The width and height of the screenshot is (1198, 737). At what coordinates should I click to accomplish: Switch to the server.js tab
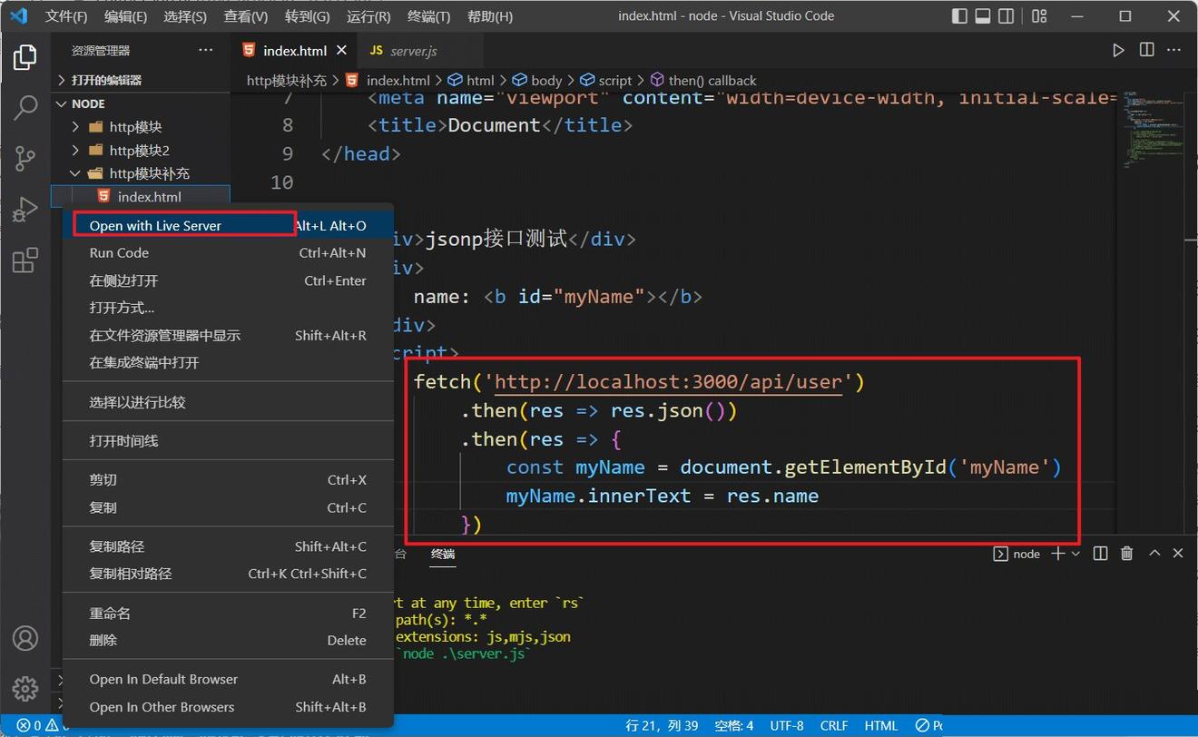click(414, 51)
